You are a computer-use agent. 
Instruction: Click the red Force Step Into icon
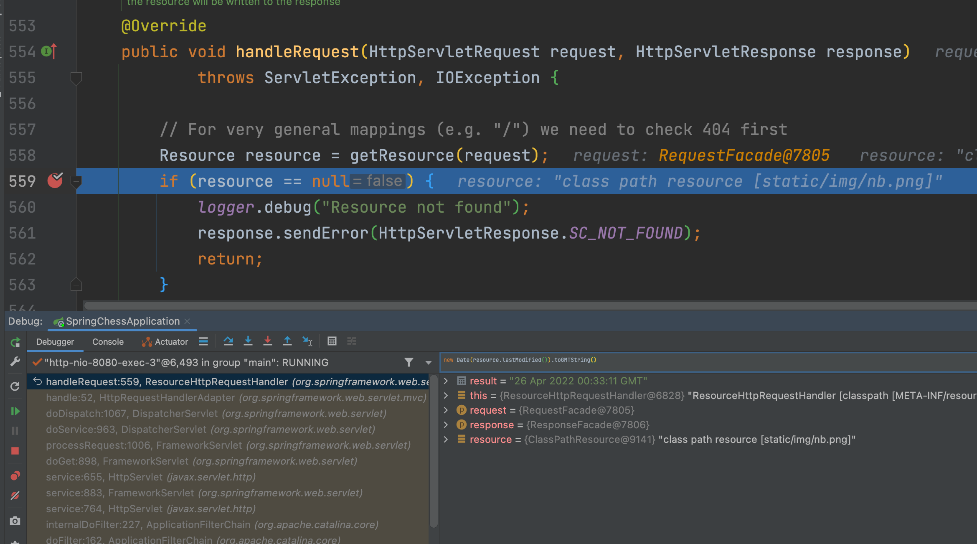click(x=268, y=341)
